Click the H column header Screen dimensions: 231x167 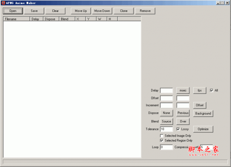112,19
